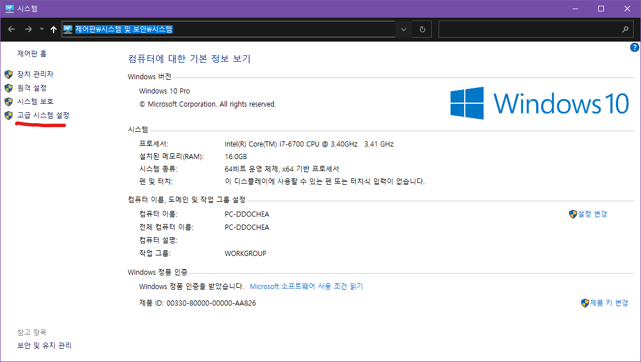The image size is (641, 362).
Task: Click Windows 10 Pro edition text
Action: 164,91
